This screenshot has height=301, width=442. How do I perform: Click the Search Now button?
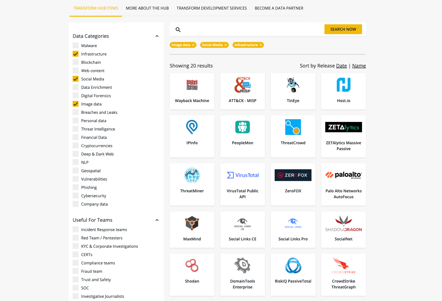click(343, 29)
